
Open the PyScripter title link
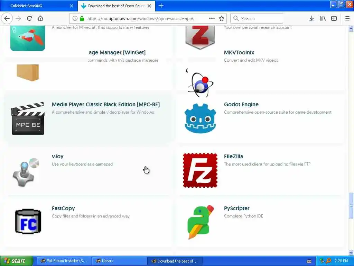[x=236, y=208]
